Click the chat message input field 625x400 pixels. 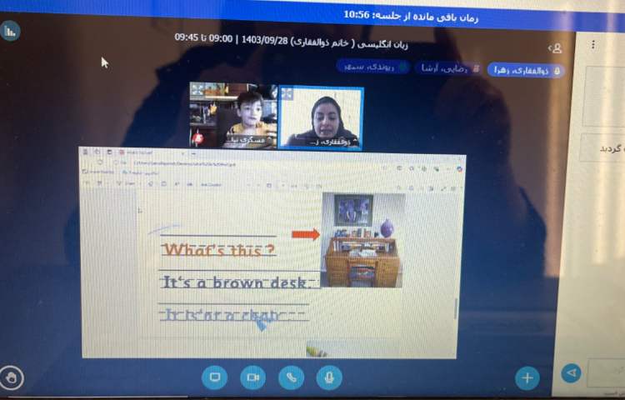coord(606,372)
